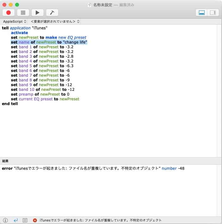
Task: Click the 'activate' command line
Action: 20,33
